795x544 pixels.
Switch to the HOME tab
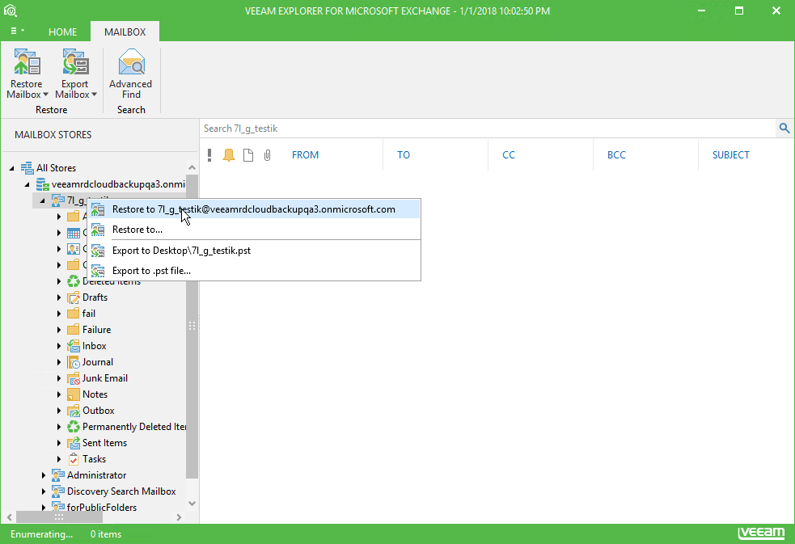pyautogui.click(x=63, y=32)
